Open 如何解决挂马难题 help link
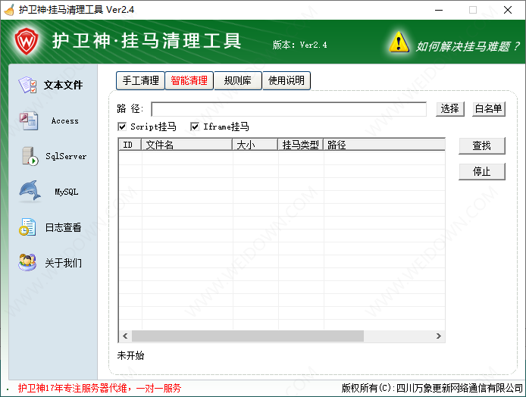The image size is (526, 397). pos(468,47)
